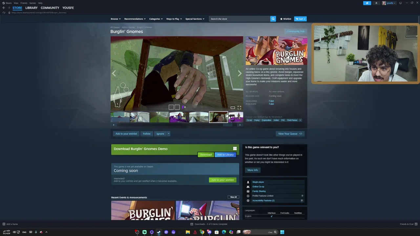The width and height of the screenshot is (420, 236).
Task: Click the Windows Start button
Action: (282, 232)
